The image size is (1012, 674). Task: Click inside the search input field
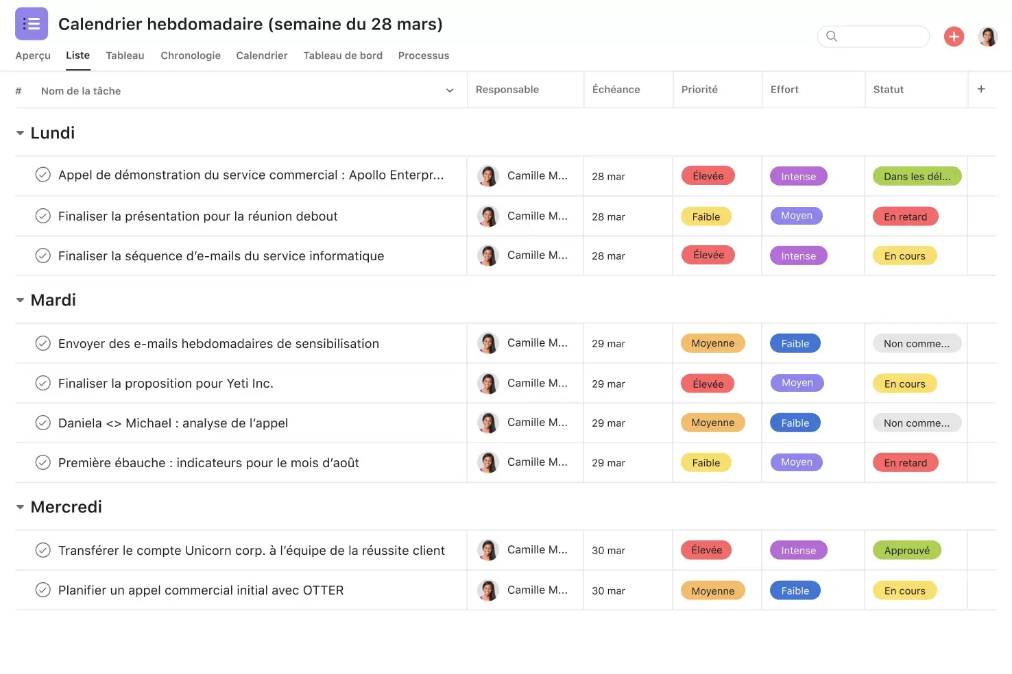(x=878, y=36)
